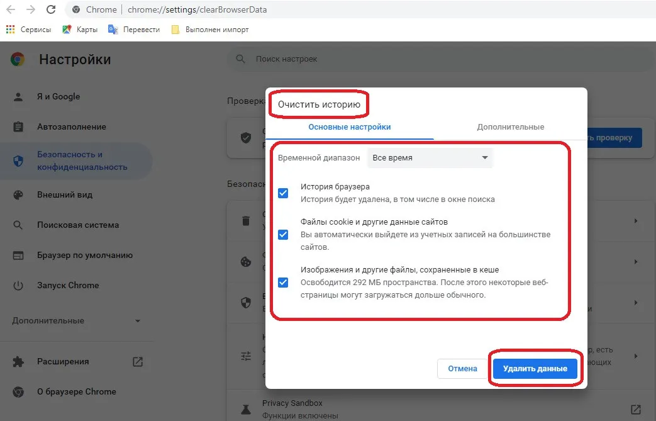
Task: Click the browser Back arrow icon
Action: 11,9
